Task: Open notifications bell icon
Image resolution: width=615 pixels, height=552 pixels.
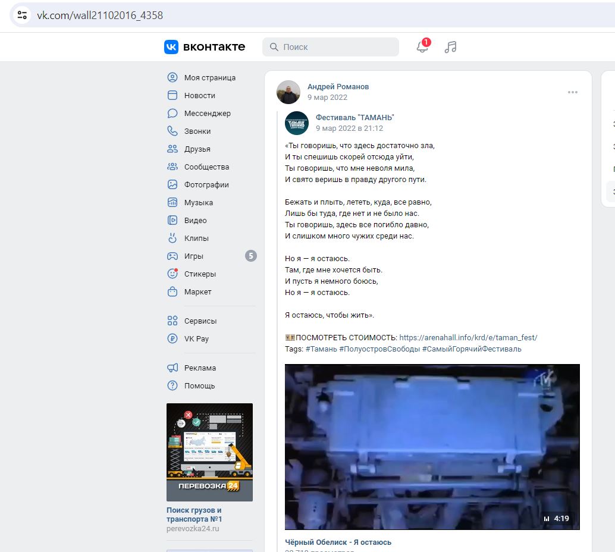Action: click(422, 47)
